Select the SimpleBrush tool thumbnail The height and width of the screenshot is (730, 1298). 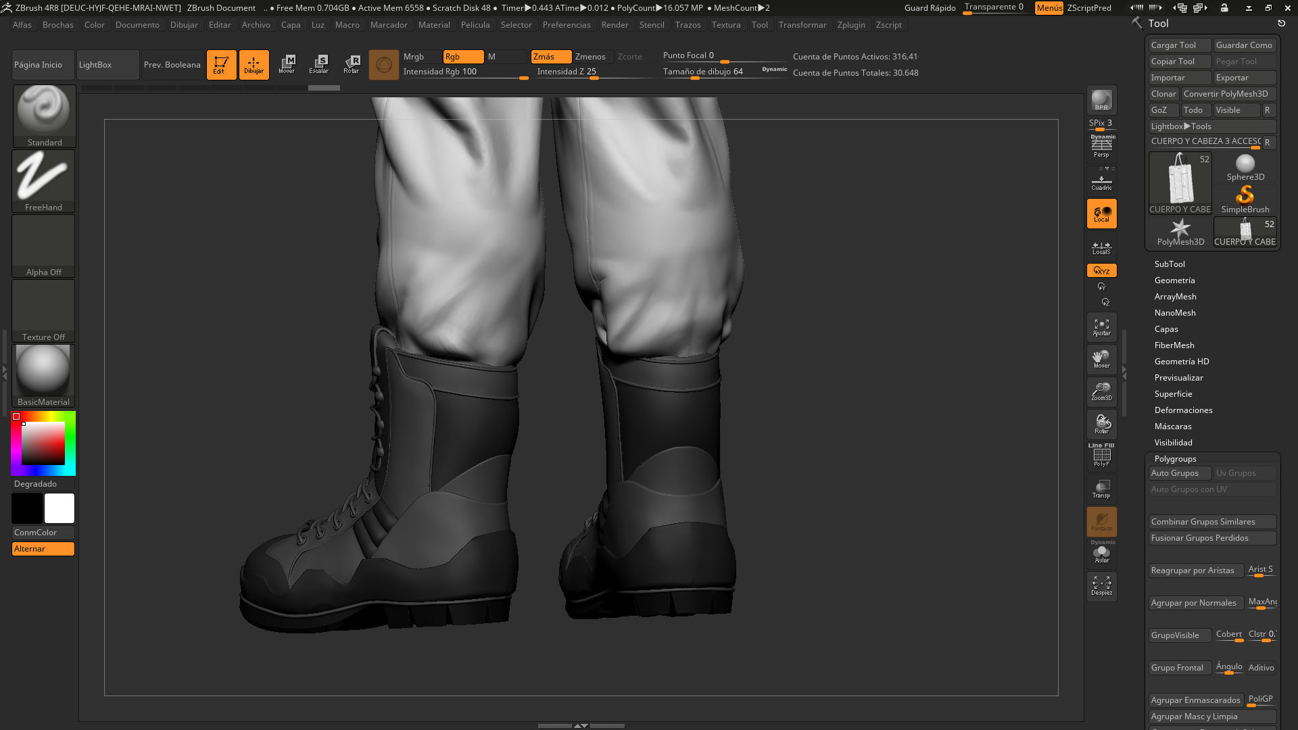[1245, 200]
